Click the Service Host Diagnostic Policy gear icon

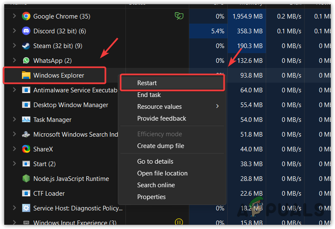pyautogui.click(x=26, y=208)
